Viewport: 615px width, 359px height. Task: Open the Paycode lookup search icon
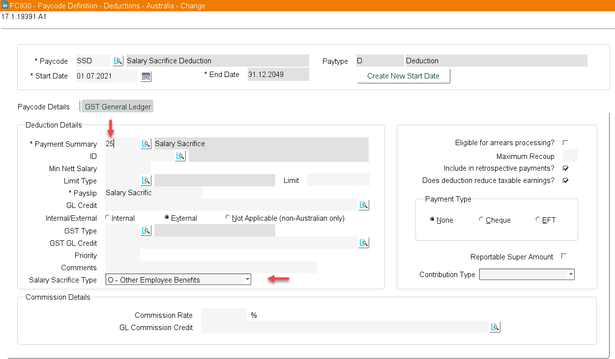pyautogui.click(x=118, y=61)
